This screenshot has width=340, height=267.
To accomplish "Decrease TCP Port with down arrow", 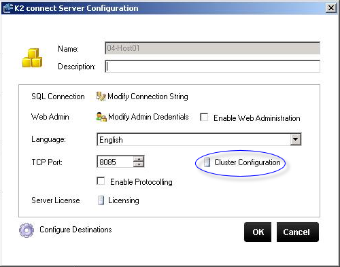I will (x=138, y=164).
